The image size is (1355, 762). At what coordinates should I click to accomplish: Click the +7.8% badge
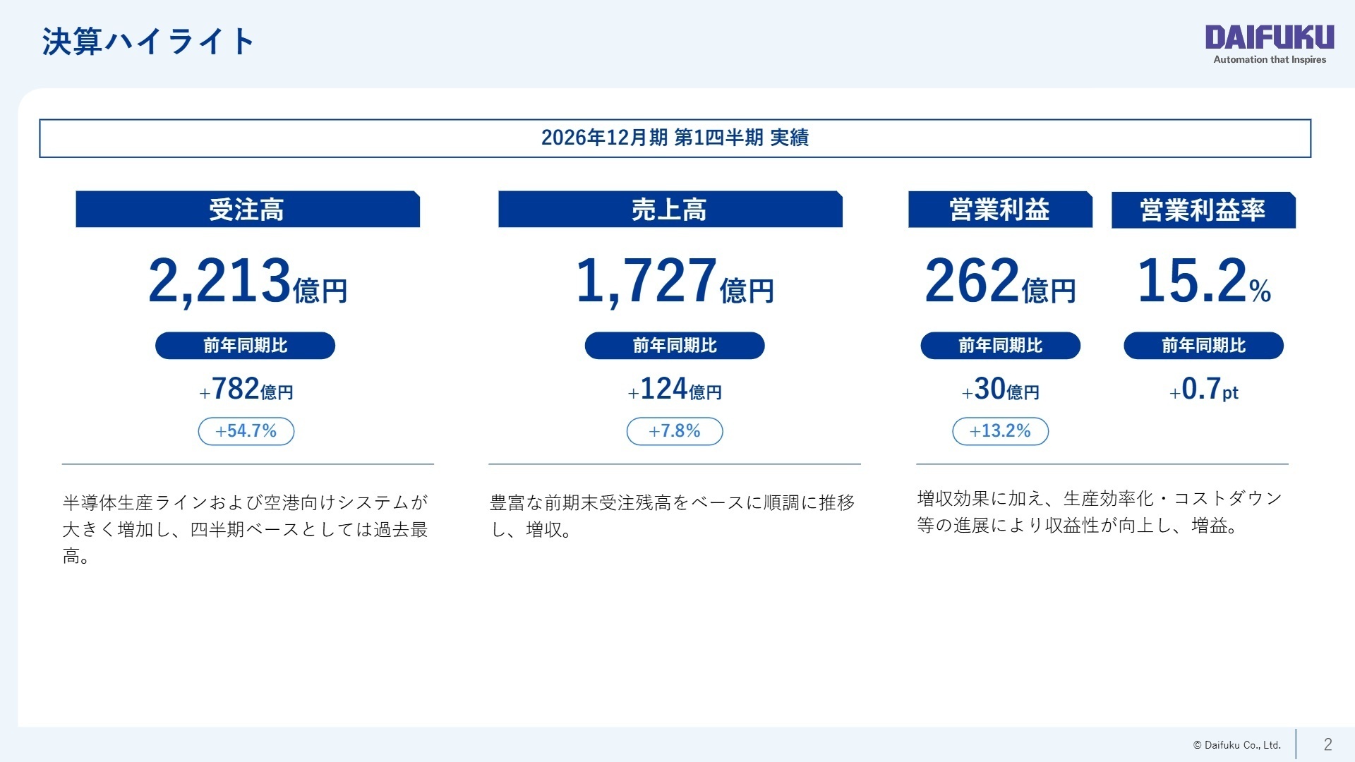pyautogui.click(x=675, y=431)
